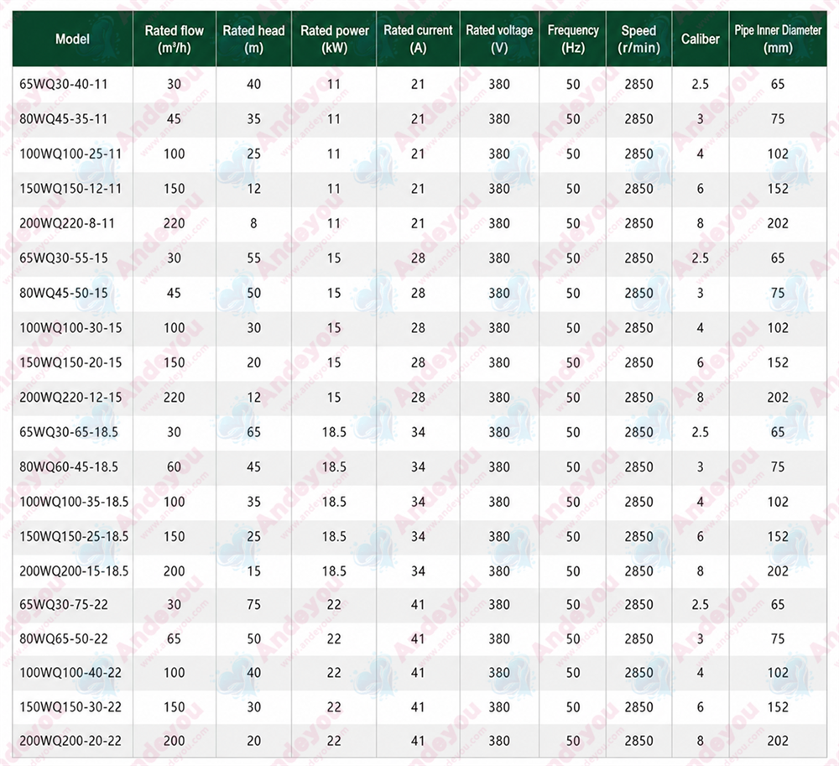Click rated flow 200 in 200WQ200-15-18.5 row
Screen dimensions: 839x766
pyautogui.click(x=175, y=571)
